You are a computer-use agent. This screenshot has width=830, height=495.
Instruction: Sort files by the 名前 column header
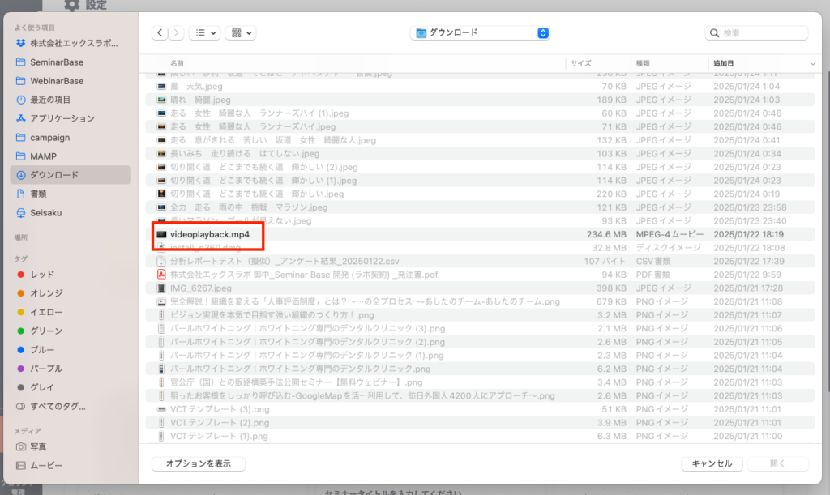(177, 63)
